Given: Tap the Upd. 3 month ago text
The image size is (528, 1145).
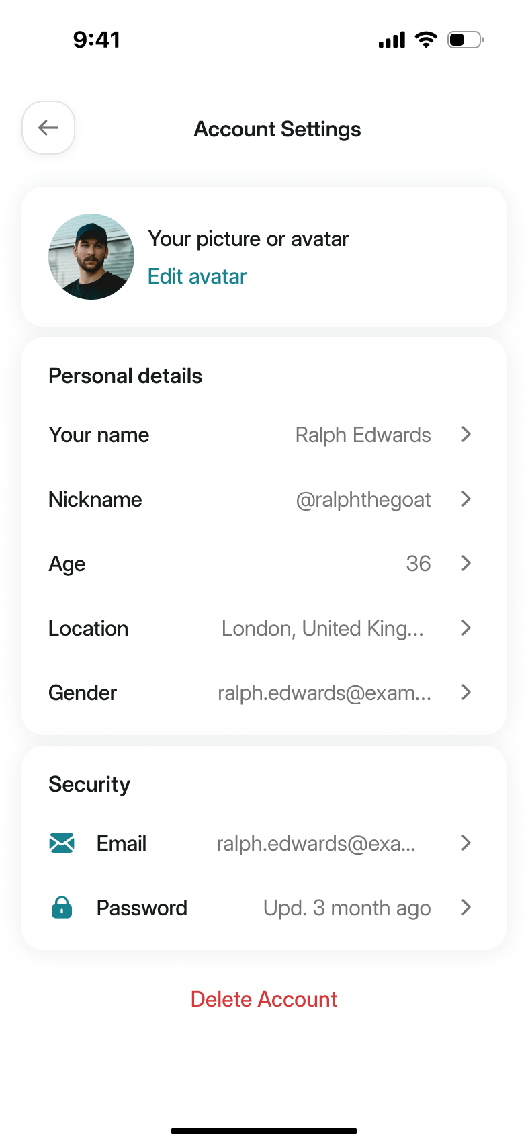Looking at the screenshot, I should coord(347,908).
